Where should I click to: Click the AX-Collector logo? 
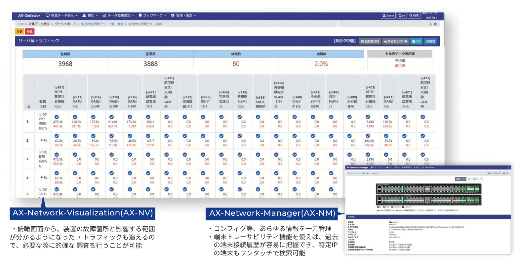coord(29,16)
